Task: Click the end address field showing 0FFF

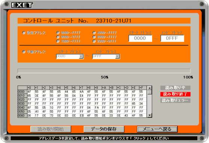Action: pos(172,38)
